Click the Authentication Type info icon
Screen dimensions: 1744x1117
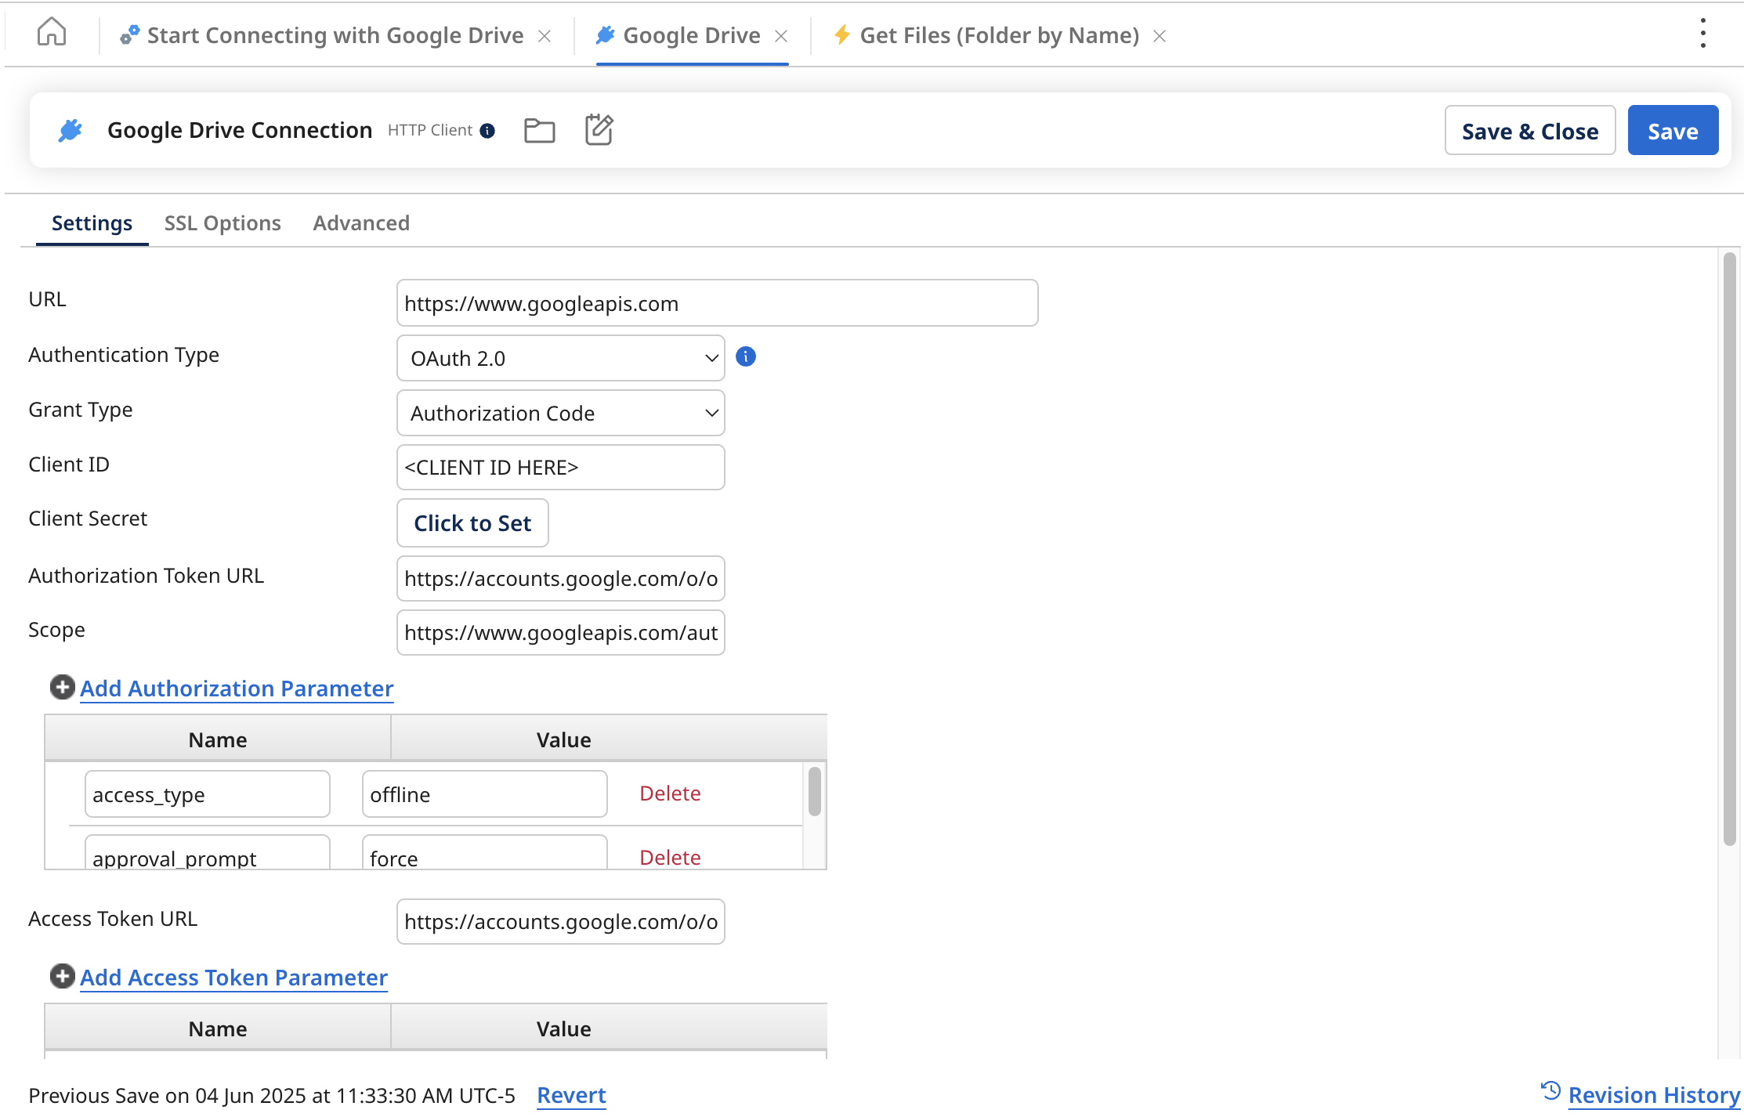[x=746, y=357]
